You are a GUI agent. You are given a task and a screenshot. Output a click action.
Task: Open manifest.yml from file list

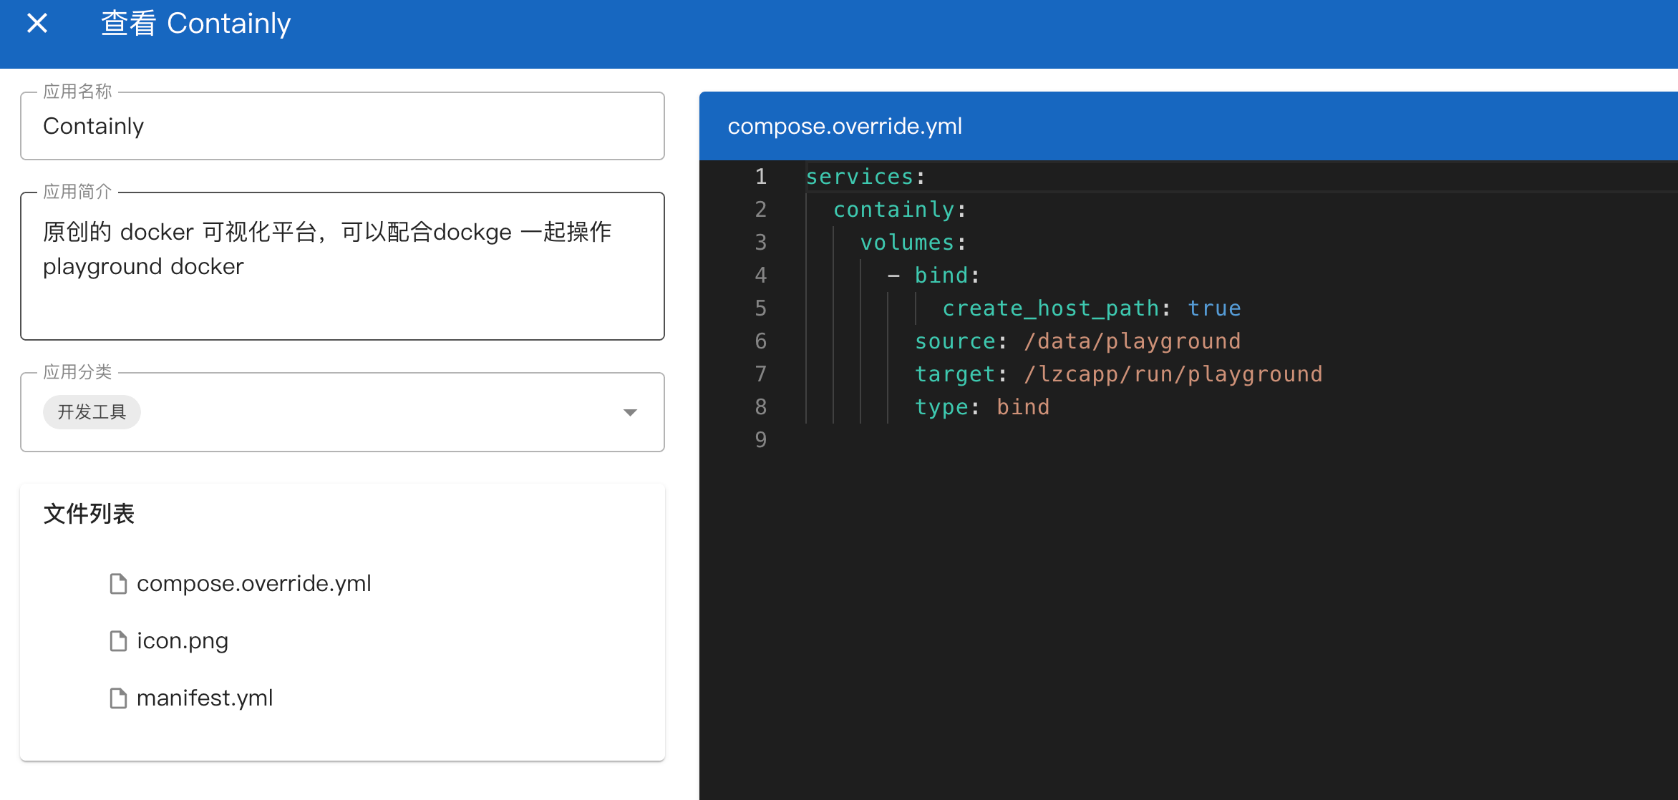[205, 698]
